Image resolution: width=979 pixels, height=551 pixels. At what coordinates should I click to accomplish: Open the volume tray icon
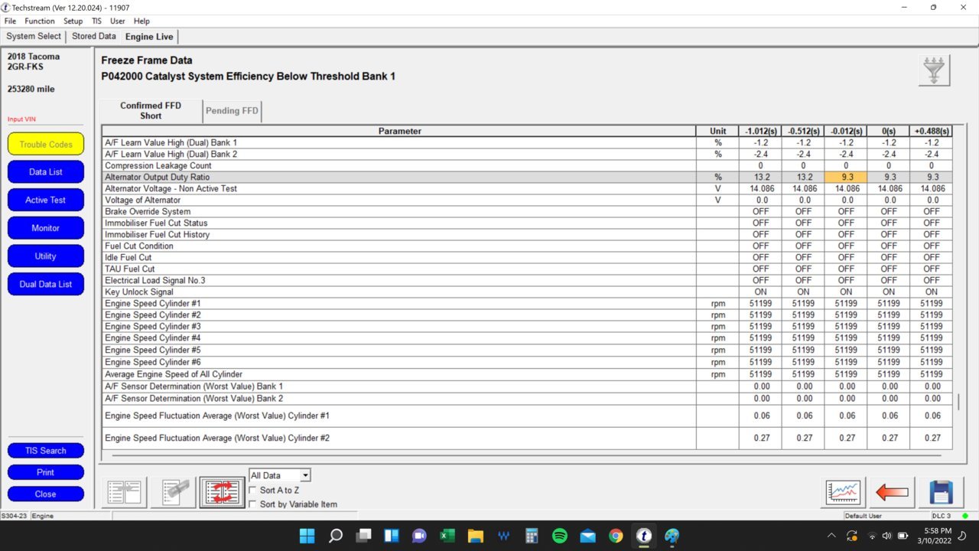pos(886,536)
